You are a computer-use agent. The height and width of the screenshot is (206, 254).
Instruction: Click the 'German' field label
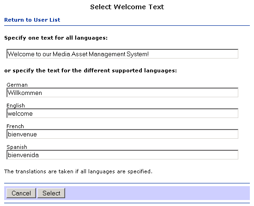[17, 85]
